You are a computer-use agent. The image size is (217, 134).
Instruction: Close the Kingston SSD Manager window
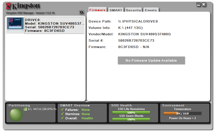click(204, 5)
